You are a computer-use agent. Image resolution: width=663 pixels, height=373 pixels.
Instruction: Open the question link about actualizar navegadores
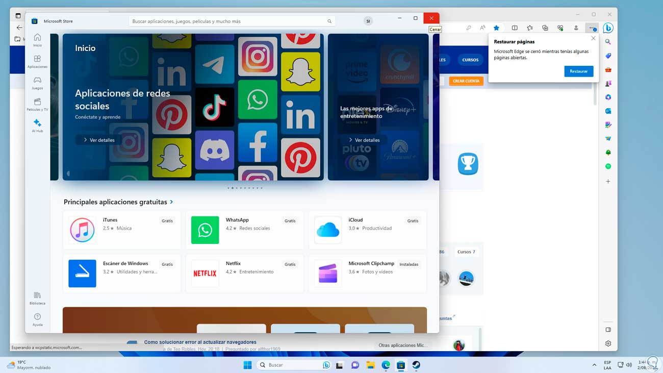click(200, 342)
